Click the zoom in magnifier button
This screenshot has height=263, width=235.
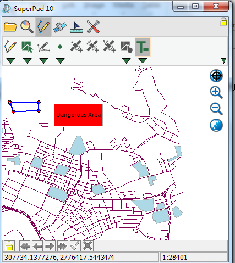tap(216, 93)
